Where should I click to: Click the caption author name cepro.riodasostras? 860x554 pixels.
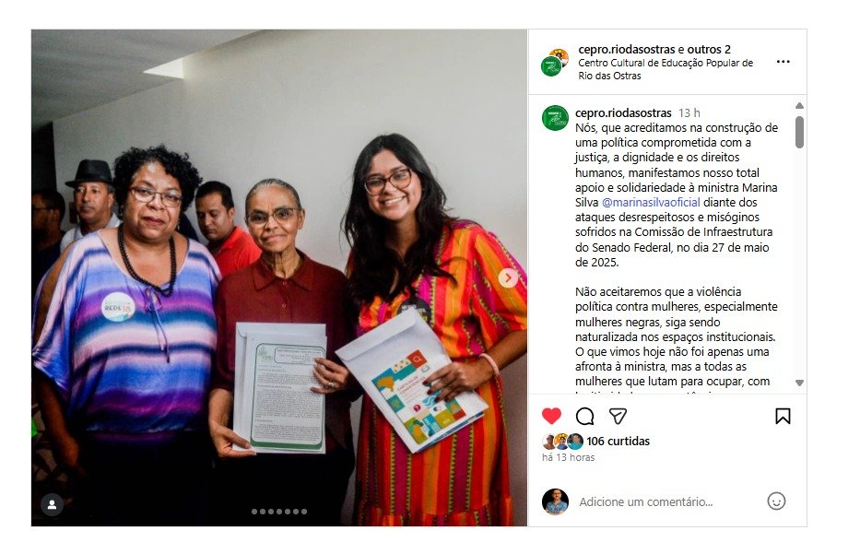click(x=623, y=113)
